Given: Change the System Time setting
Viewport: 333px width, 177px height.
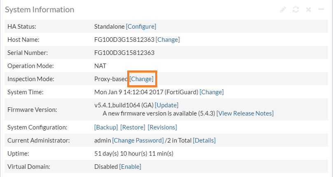Looking at the screenshot, I should pos(212,92).
